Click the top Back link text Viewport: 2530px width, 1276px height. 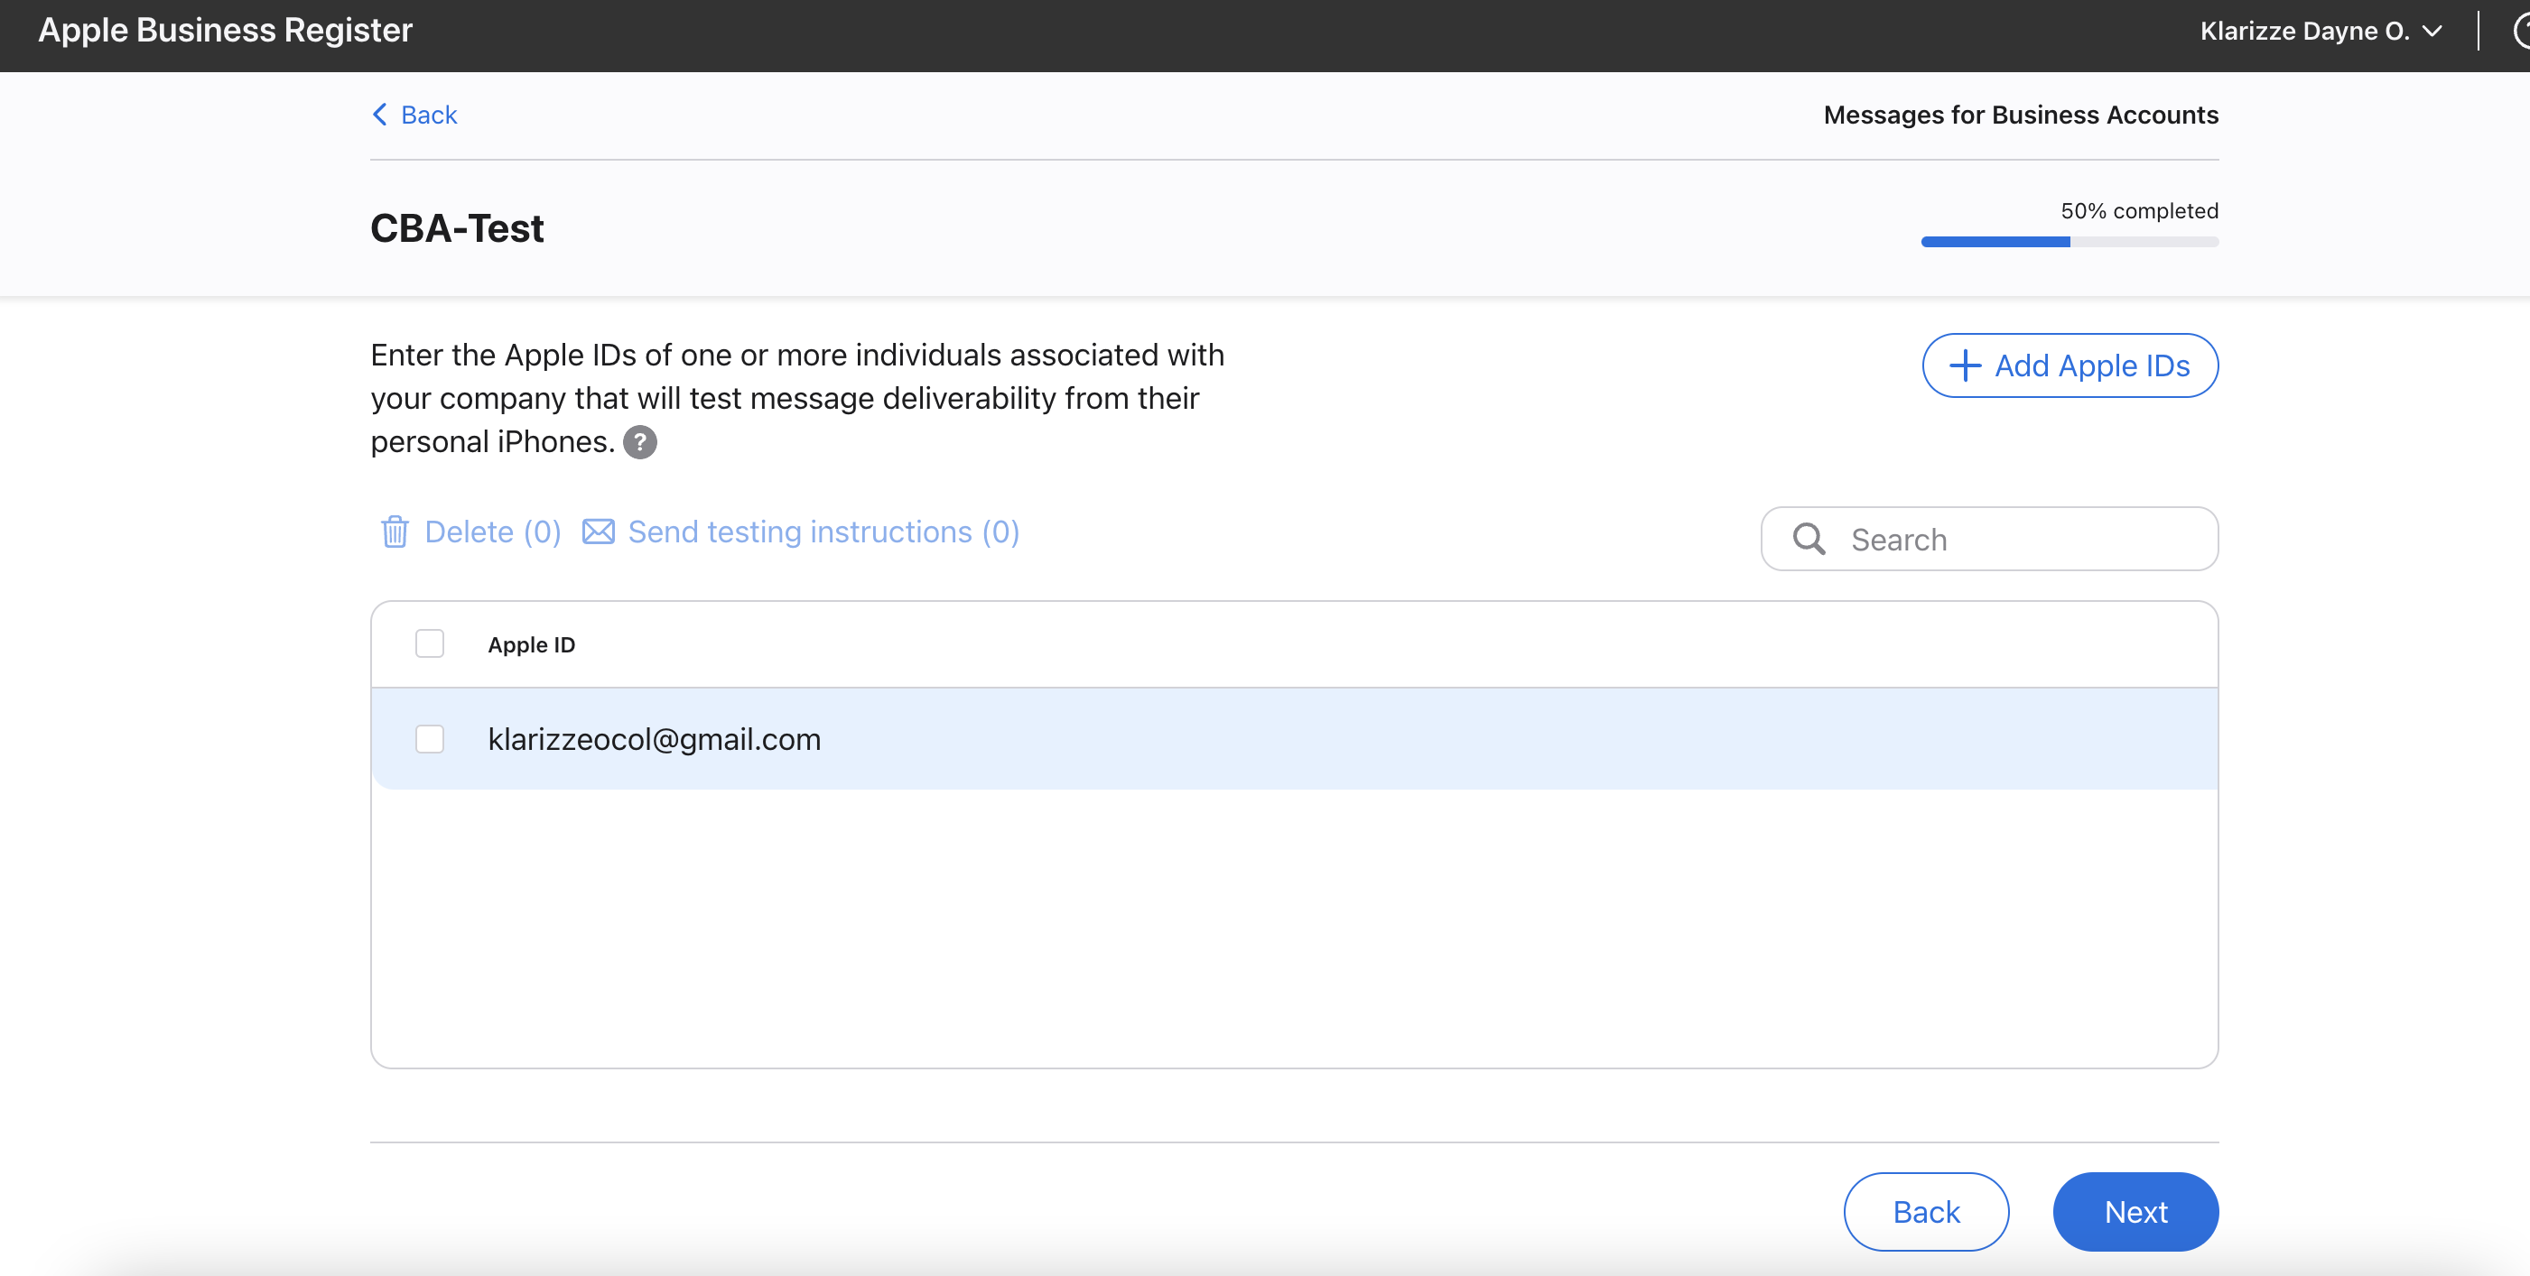coord(429,115)
